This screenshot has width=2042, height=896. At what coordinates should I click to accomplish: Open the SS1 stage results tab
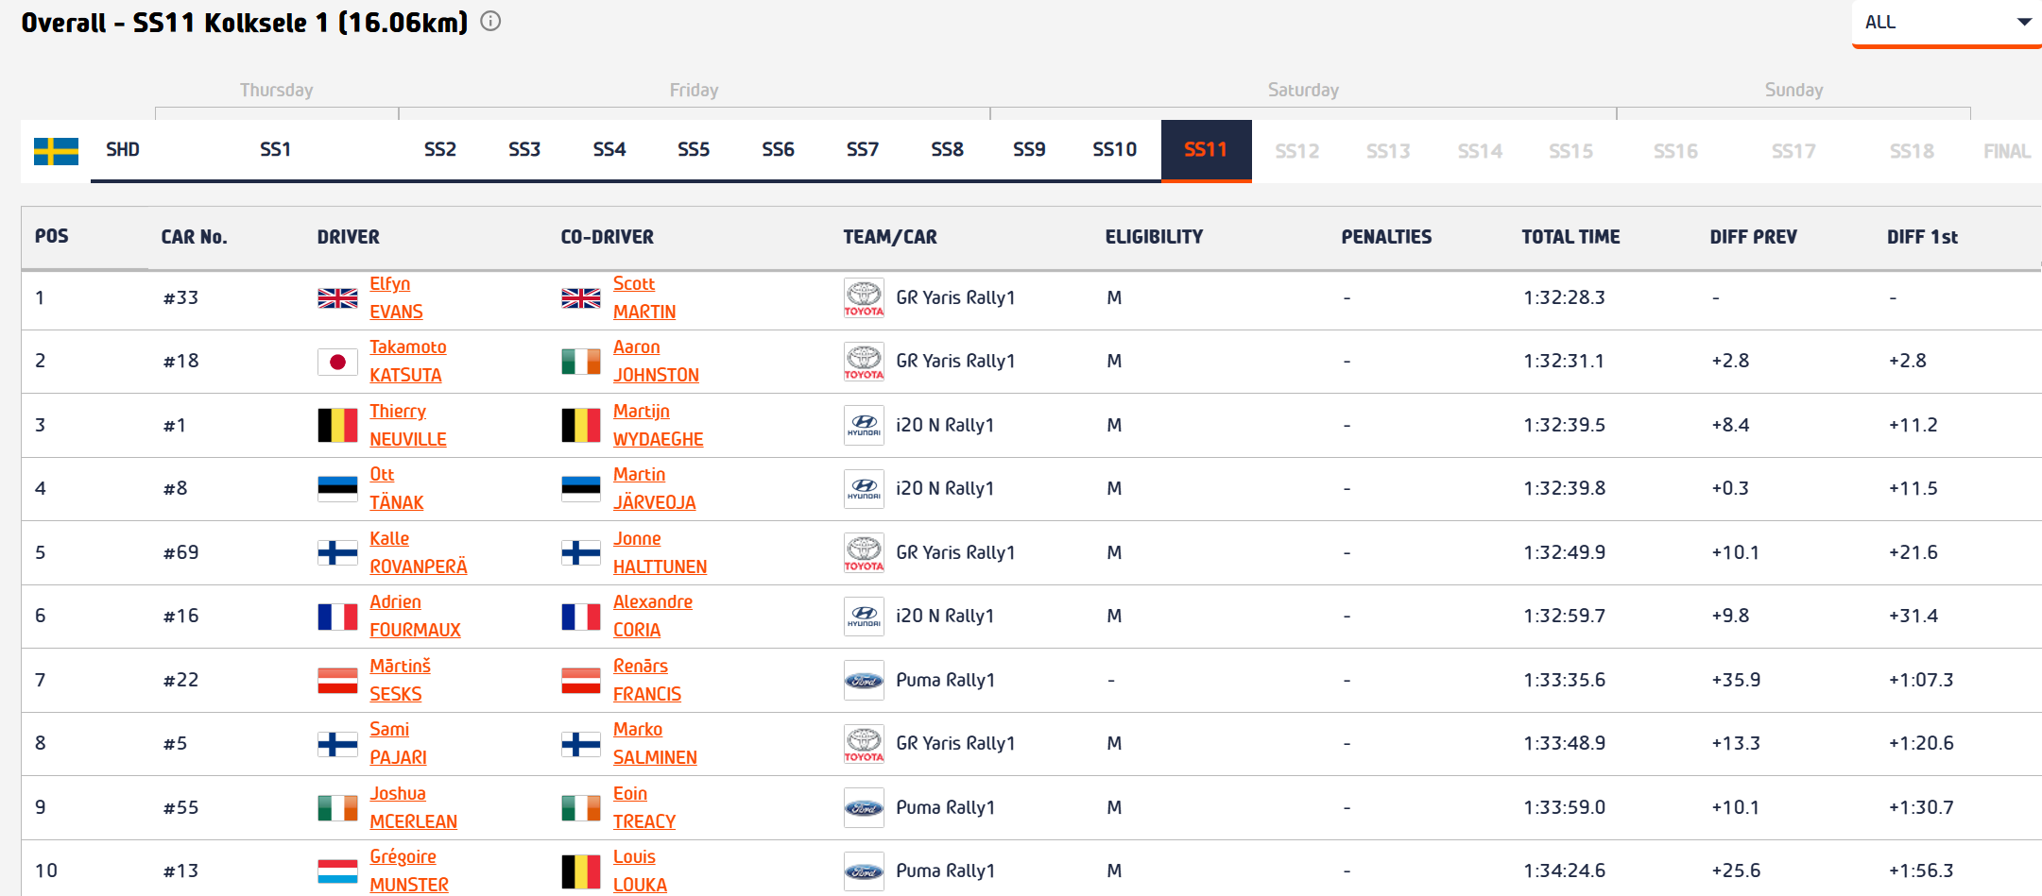[x=275, y=150]
